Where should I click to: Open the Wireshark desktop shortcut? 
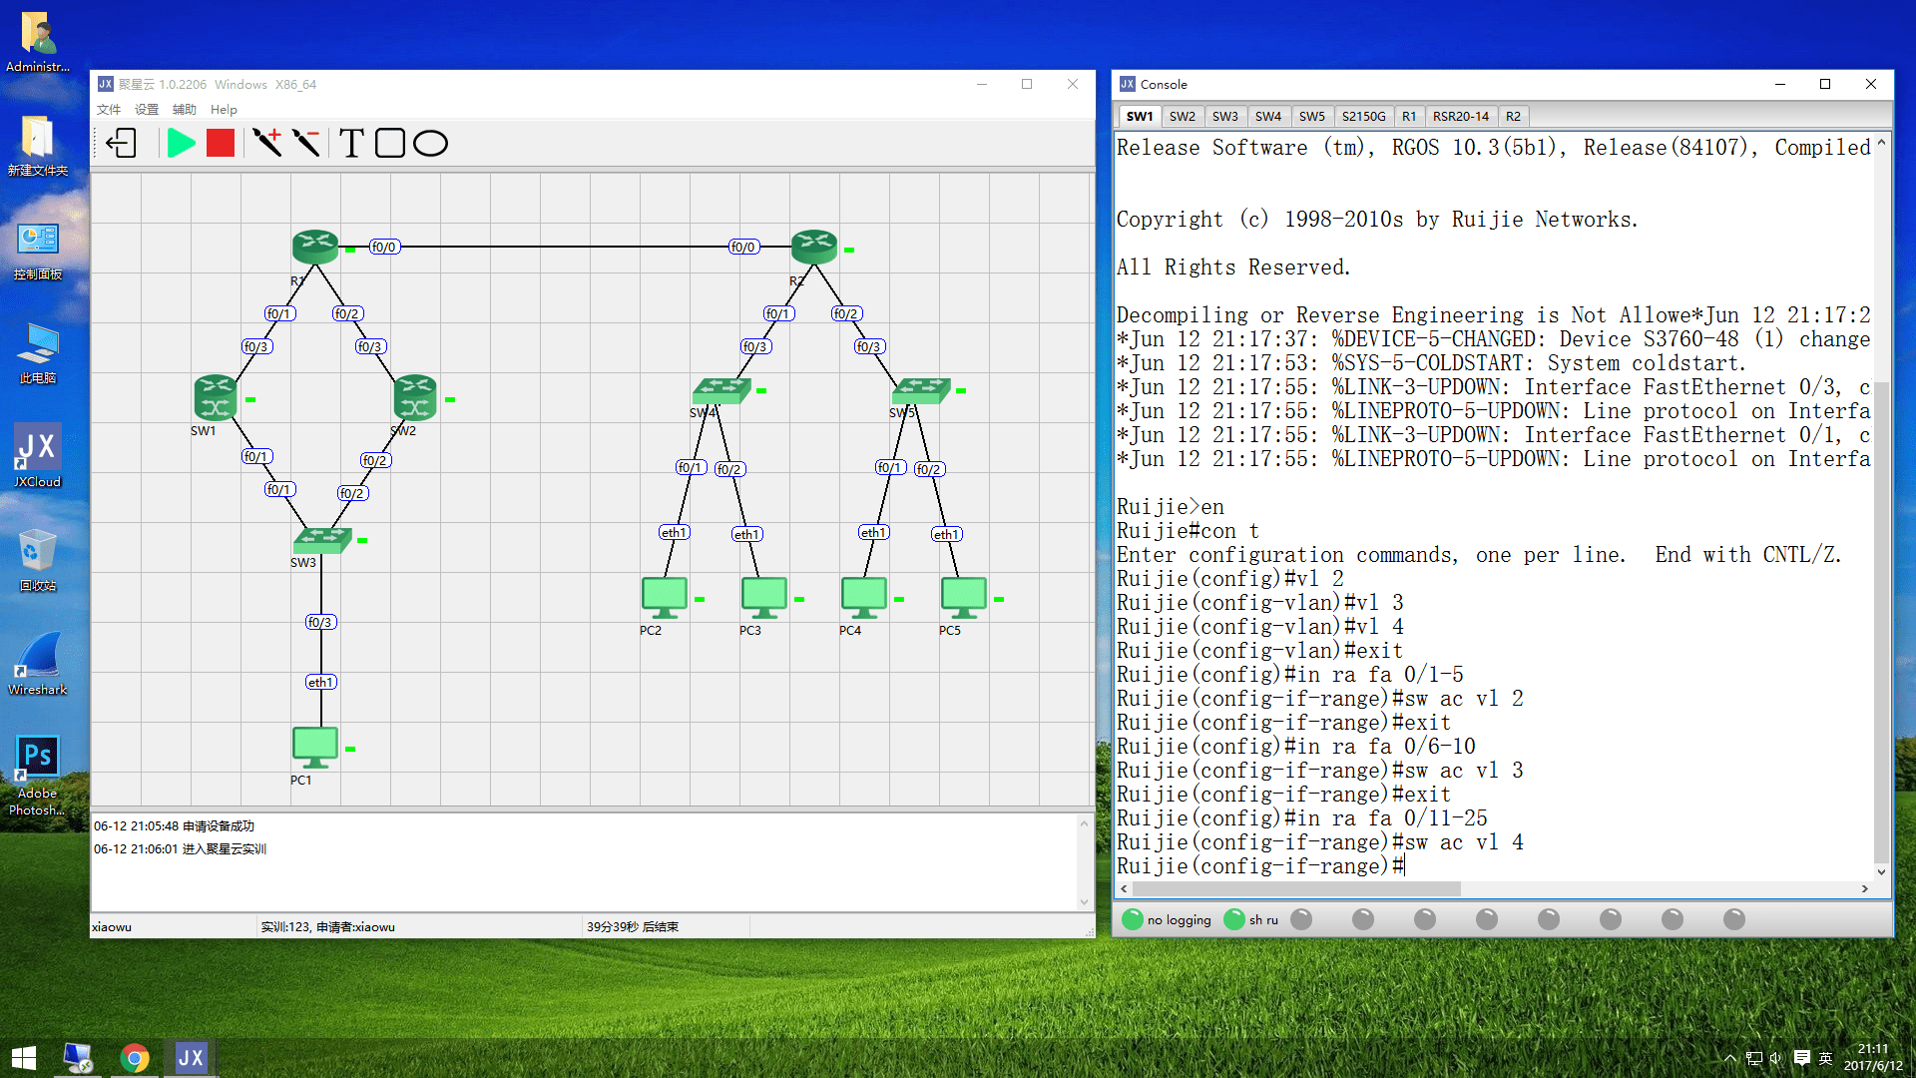click(x=38, y=663)
